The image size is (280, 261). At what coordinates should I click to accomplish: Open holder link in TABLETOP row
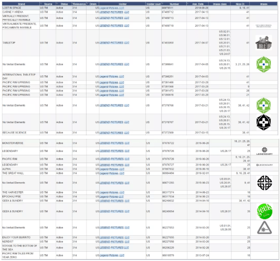(114, 43)
